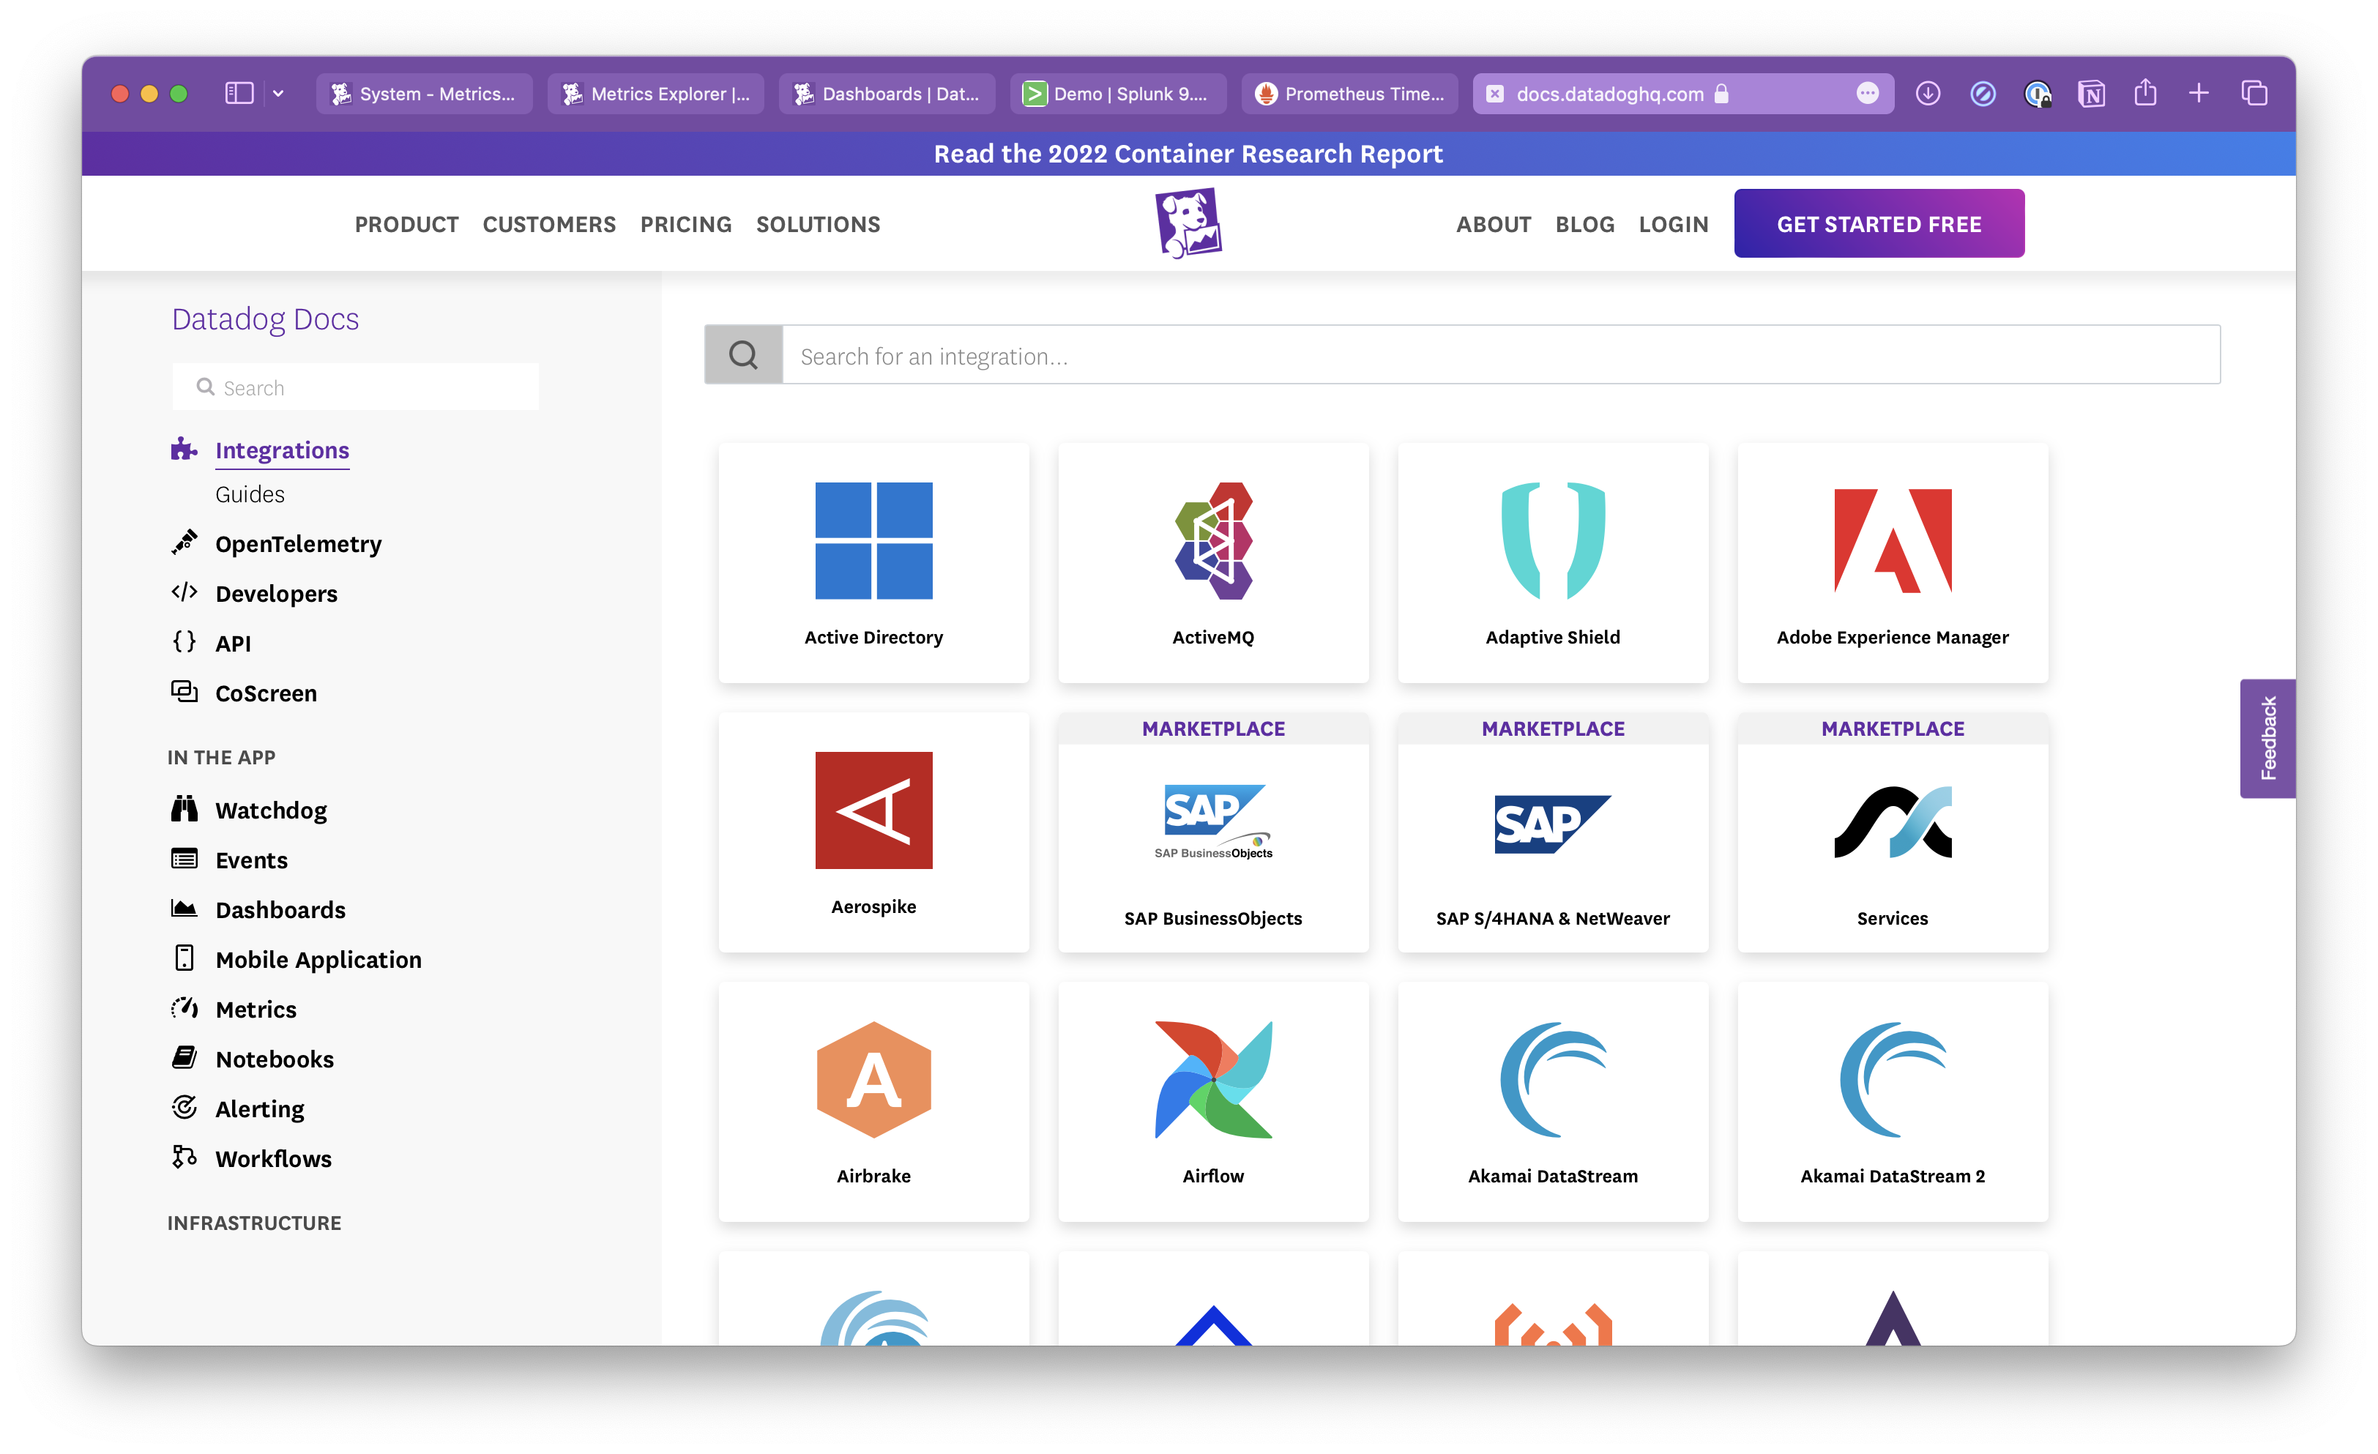Open the tab group dropdown chevron
2378x1454 pixels.
tap(278, 94)
